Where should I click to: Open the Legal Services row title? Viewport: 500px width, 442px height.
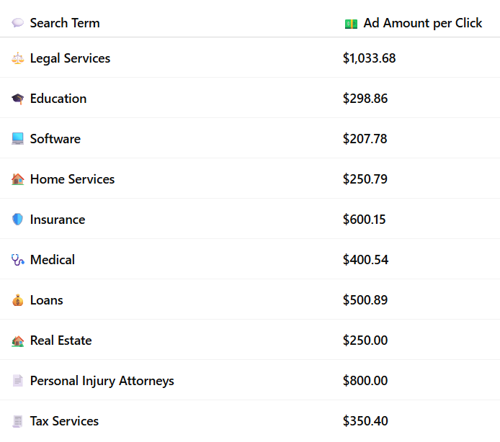[70, 58]
